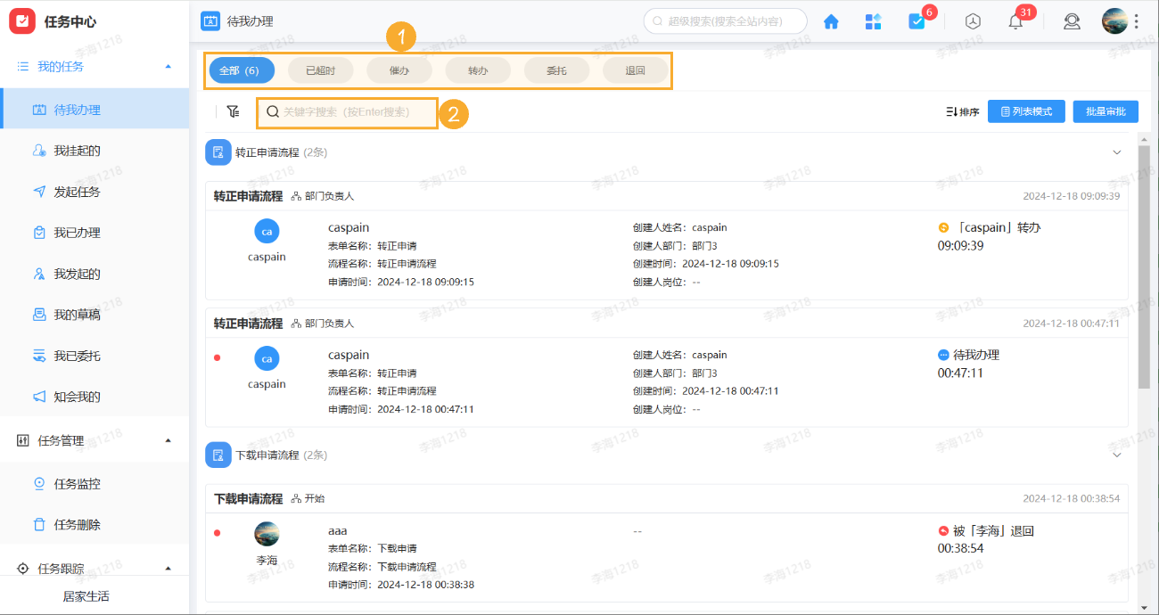
Task: Click the apps grid icon
Action: pyautogui.click(x=873, y=20)
